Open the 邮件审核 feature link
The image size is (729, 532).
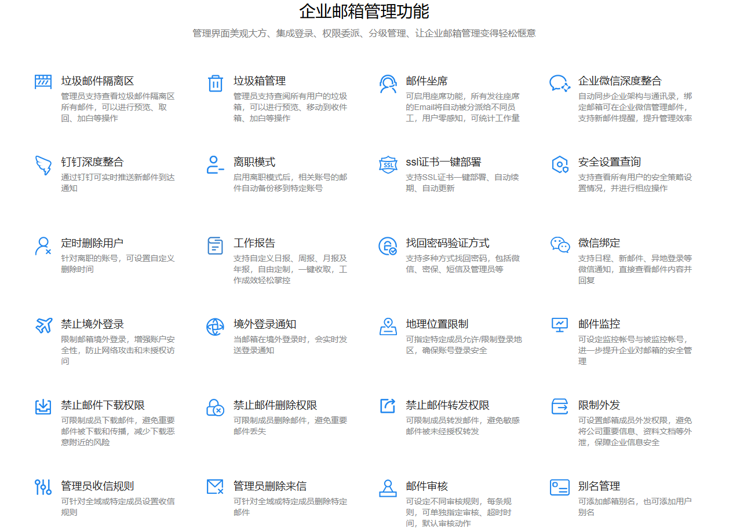click(421, 486)
